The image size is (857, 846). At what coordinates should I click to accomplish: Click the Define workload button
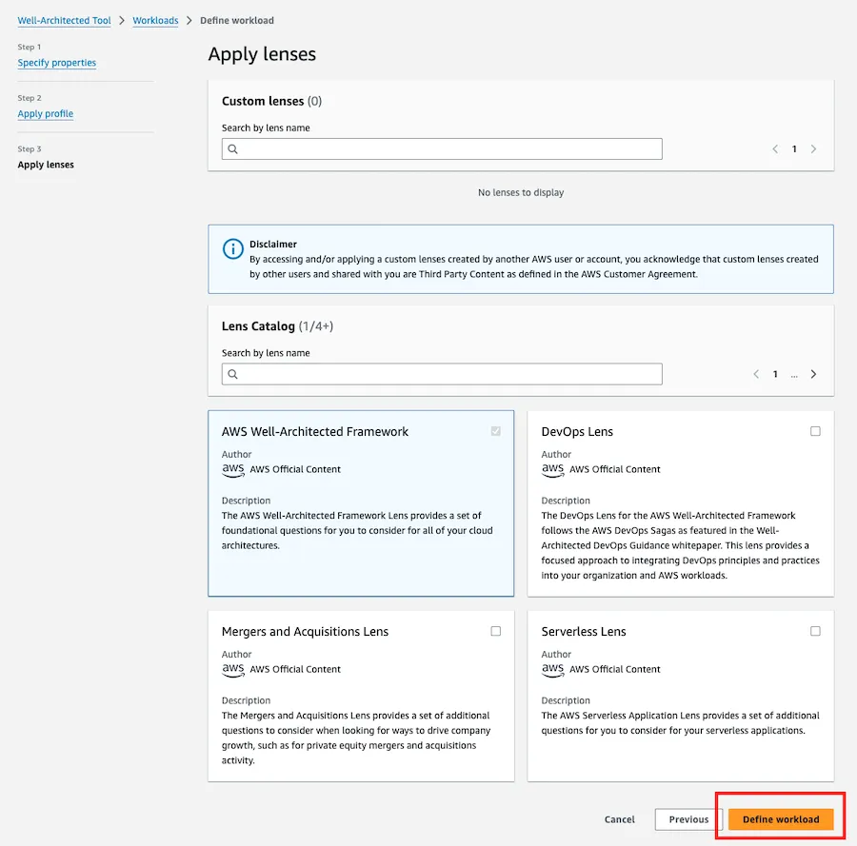point(781,819)
